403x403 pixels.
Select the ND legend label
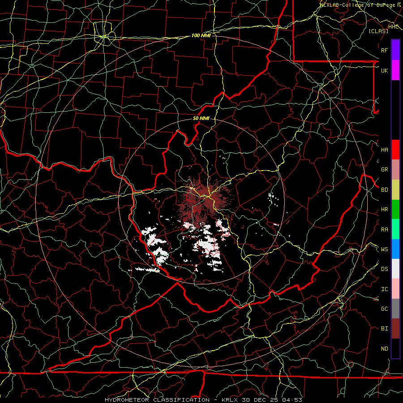pos(385,349)
